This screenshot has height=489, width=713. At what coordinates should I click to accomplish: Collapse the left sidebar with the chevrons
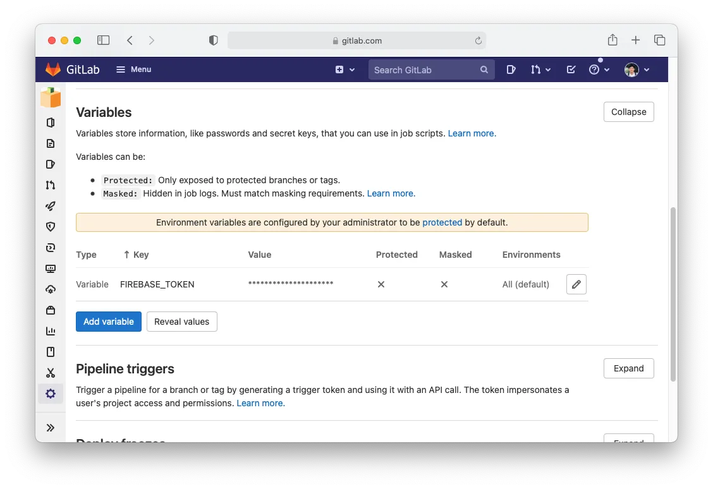click(x=51, y=427)
